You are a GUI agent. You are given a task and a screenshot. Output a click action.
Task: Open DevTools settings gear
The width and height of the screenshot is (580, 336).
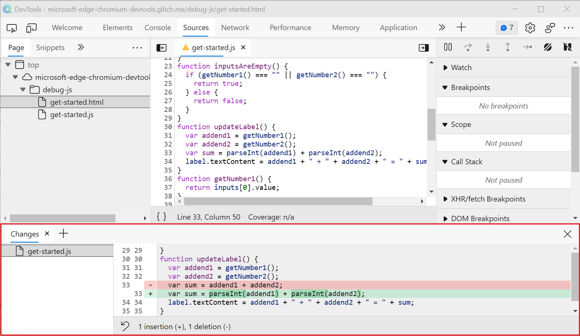(530, 27)
